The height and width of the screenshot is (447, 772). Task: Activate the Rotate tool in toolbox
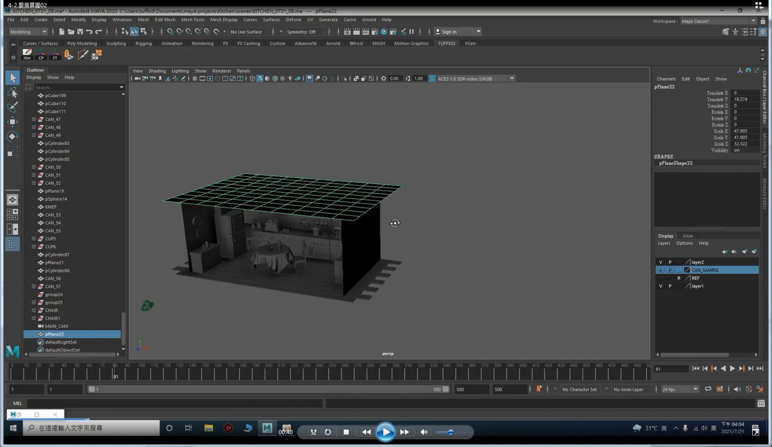pos(13,137)
